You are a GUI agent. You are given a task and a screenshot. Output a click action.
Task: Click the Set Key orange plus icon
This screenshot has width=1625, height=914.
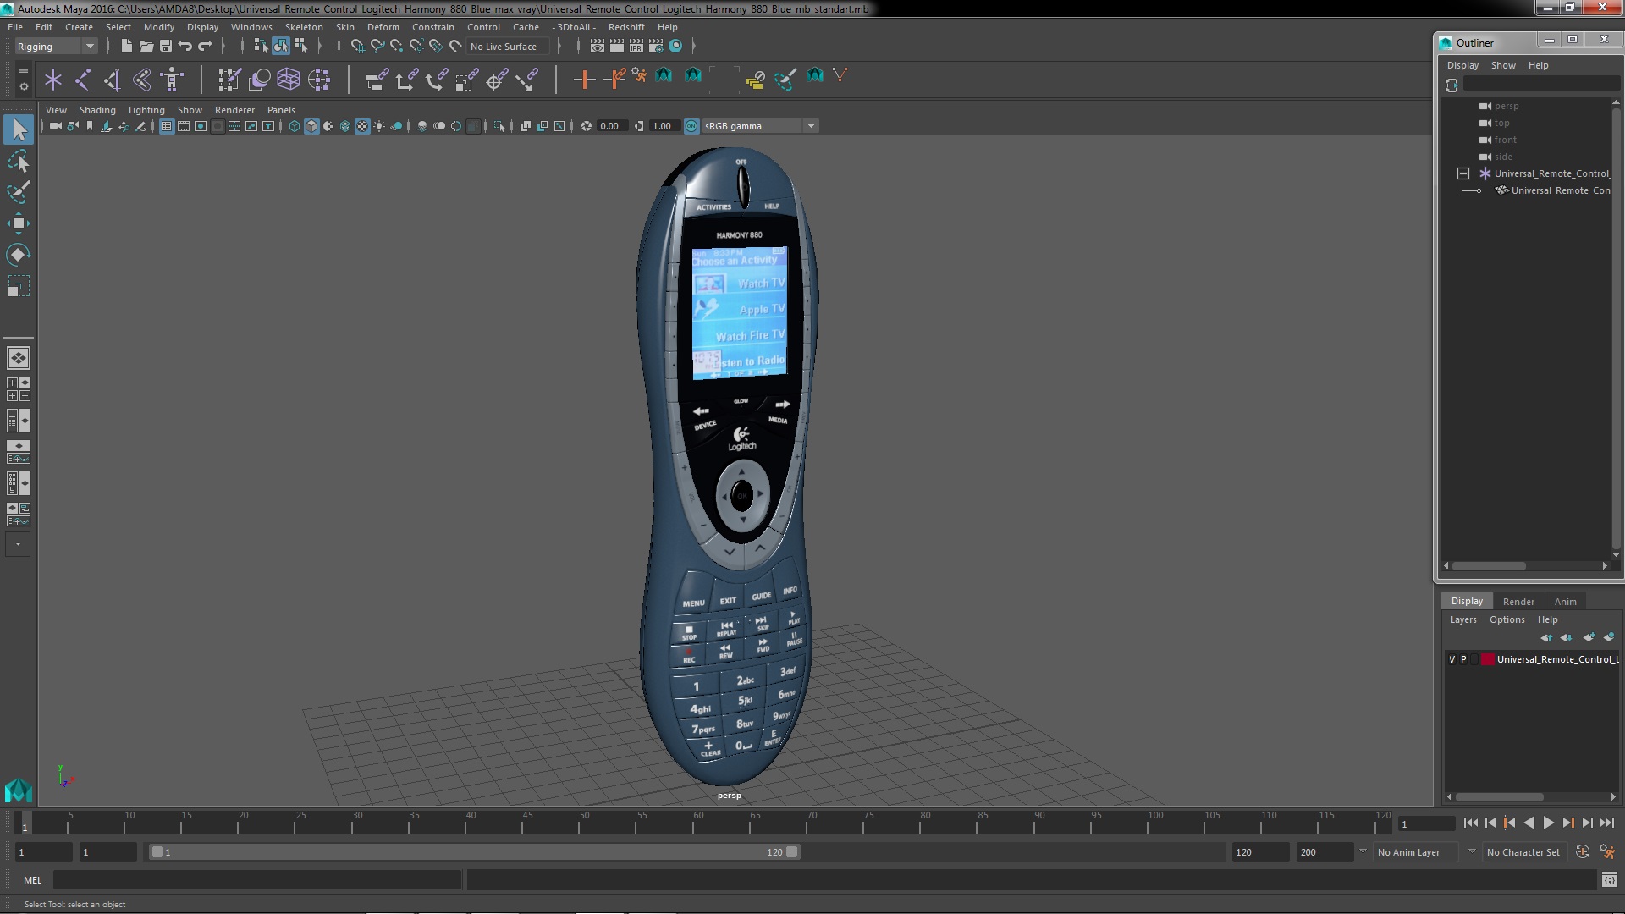point(583,80)
